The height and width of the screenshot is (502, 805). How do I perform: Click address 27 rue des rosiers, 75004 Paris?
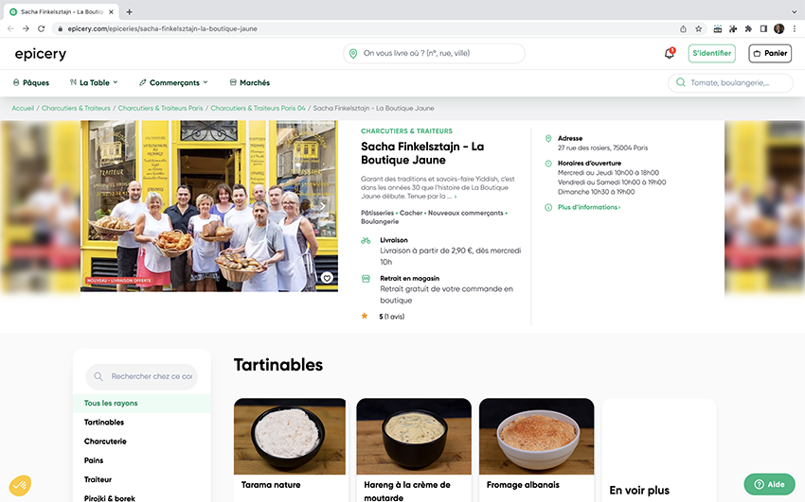[x=602, y=148]
